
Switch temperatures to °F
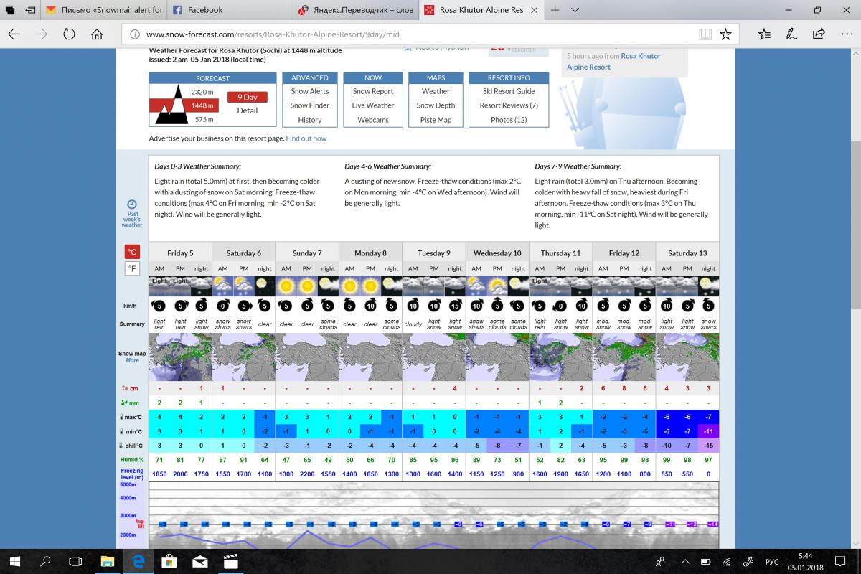click(132, 269)
